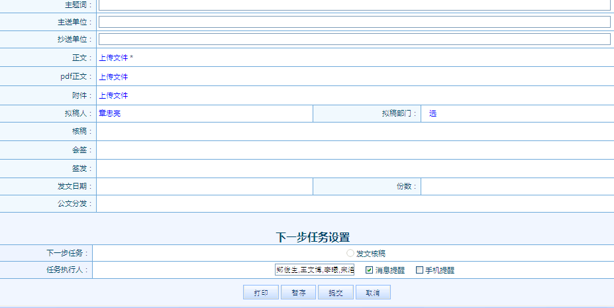Uncheck the 消息提醒 checkbox

370,270
